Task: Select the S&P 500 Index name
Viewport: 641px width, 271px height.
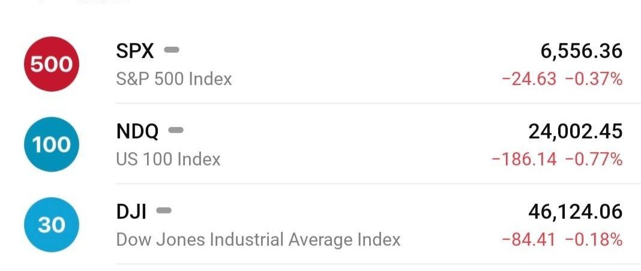Action: point(174,79)
